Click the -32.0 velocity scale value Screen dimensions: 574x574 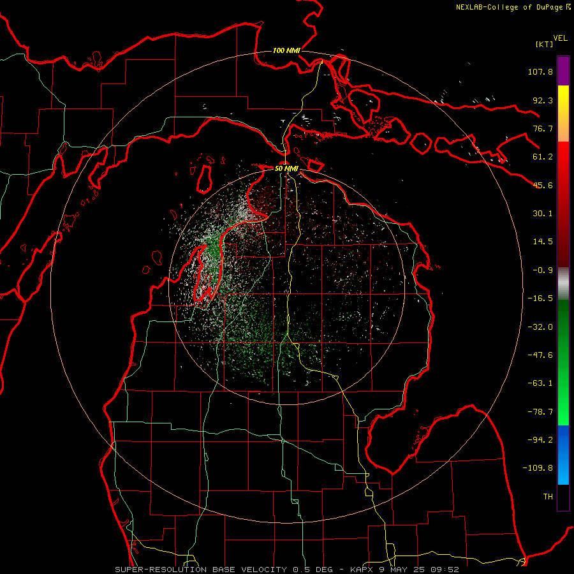540,327
